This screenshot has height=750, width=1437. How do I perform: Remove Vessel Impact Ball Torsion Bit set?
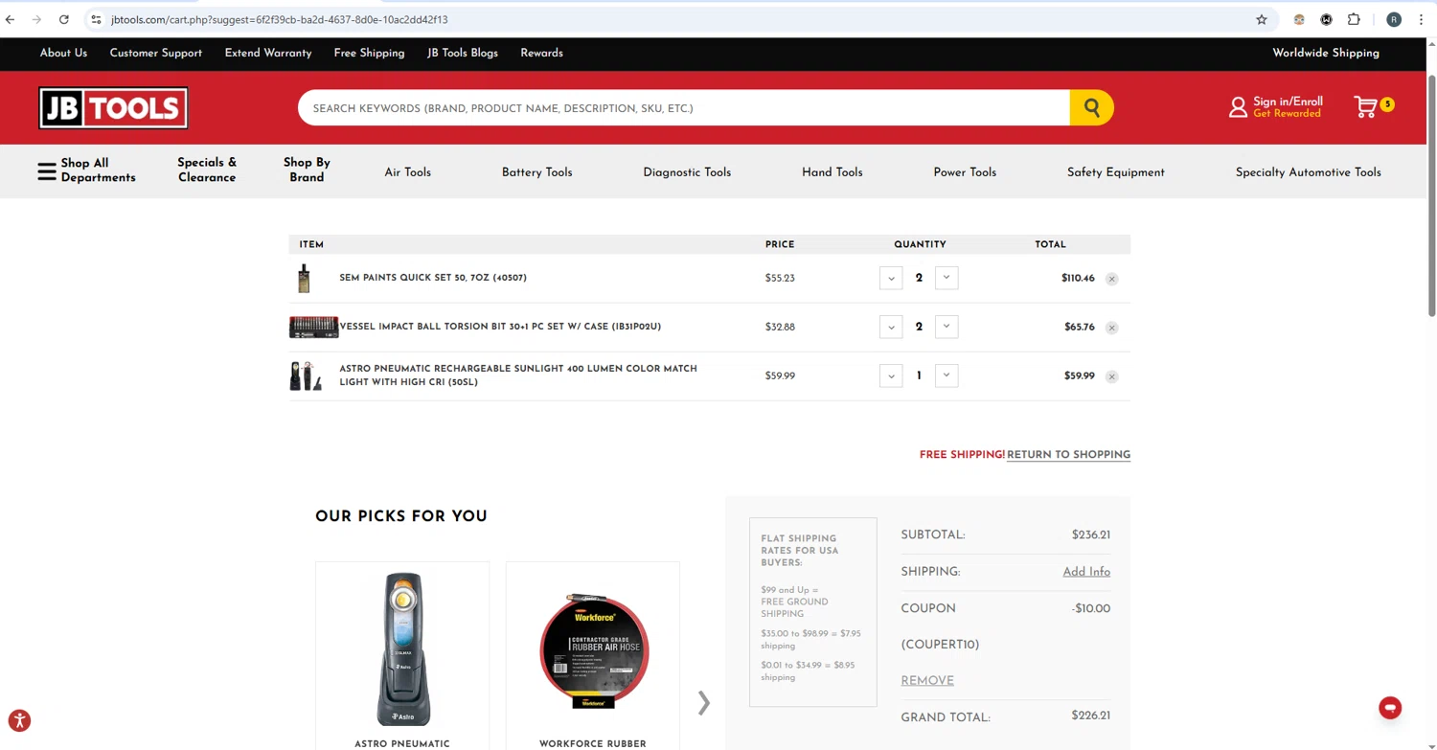pos(1111,328)
